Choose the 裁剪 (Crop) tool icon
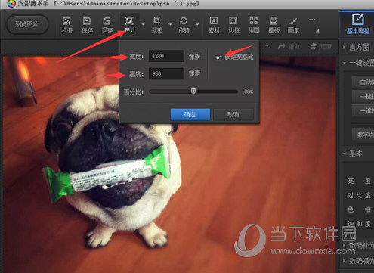The width and height of the screenshot is (374, 273). [156, 25]
